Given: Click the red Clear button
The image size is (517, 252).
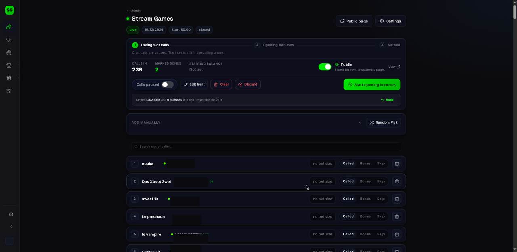Looking at the screenshot, I should point(221,84).
